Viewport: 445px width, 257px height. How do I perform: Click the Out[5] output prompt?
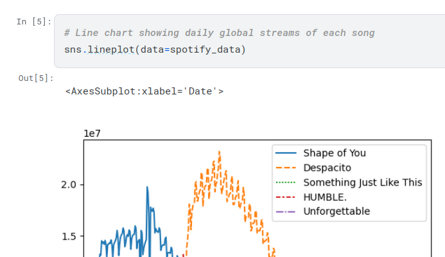tap(35, 78)
